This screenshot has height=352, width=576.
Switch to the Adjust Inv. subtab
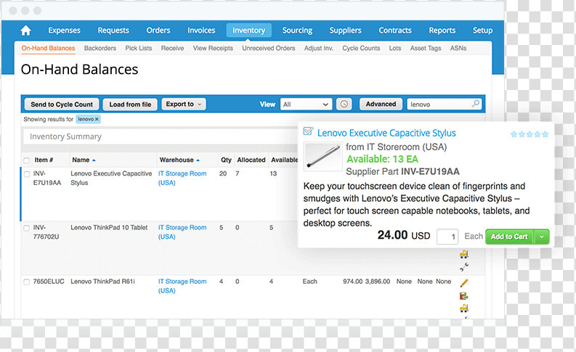pyautogui.click(x=318, y=48)
